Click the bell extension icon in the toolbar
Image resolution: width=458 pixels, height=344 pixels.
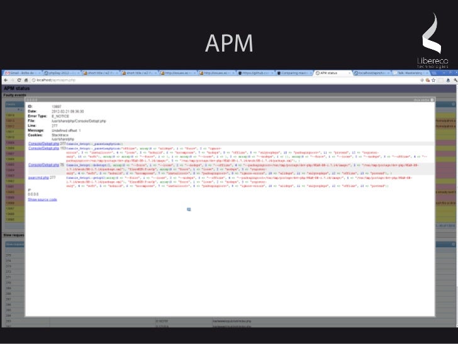[x=448, y=80]
